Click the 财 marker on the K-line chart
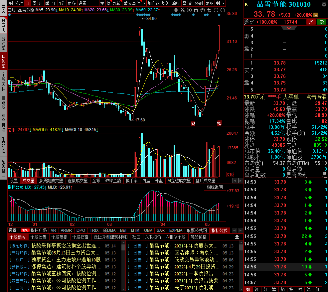 click(193, 123)
